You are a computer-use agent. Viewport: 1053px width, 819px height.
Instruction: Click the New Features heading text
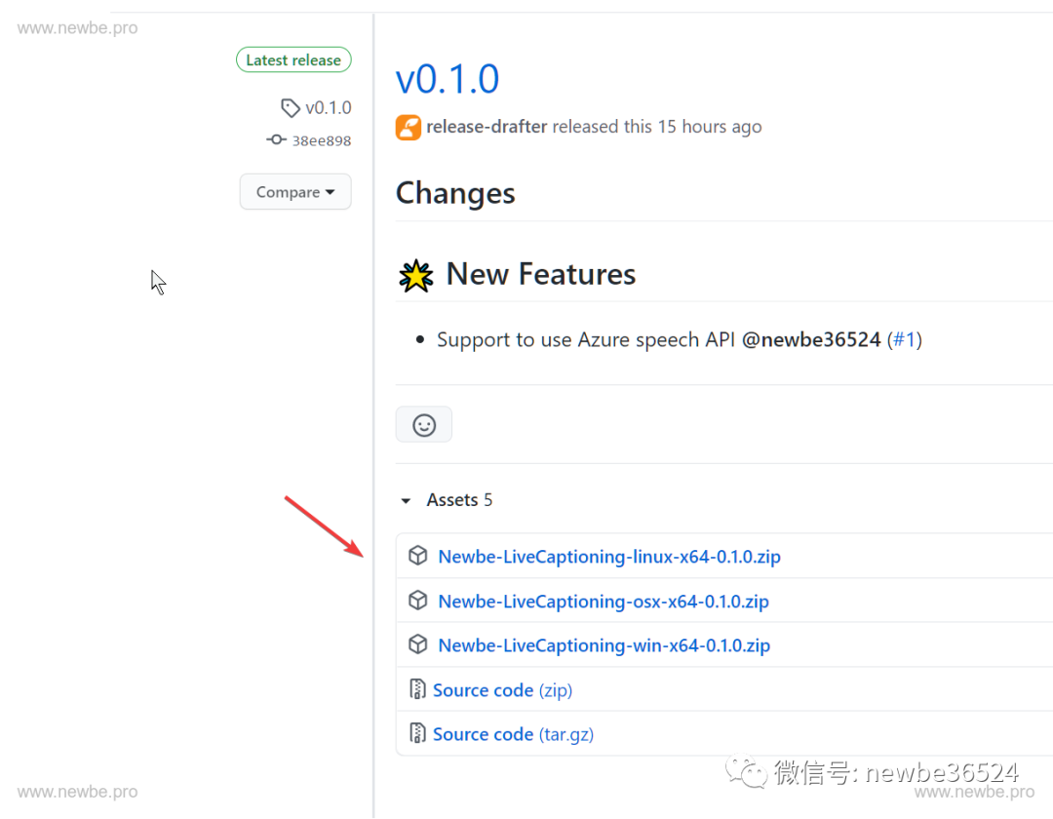[x=540, y=275]
